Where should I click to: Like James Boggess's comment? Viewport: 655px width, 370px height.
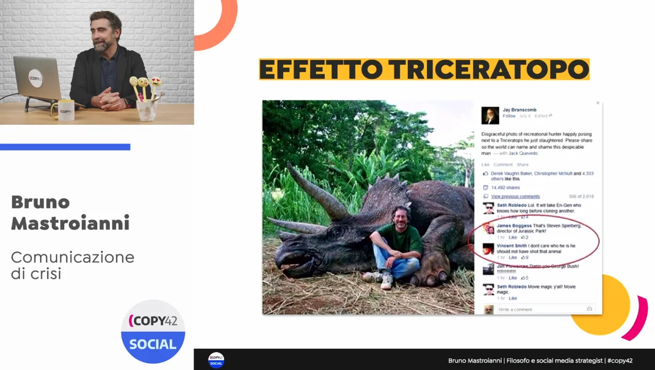tap(513, 237)
